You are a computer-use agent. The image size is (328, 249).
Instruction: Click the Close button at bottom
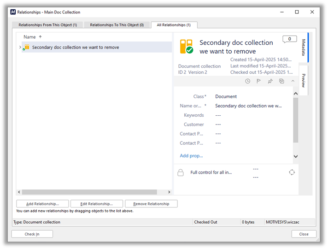[x=304, y=234]
